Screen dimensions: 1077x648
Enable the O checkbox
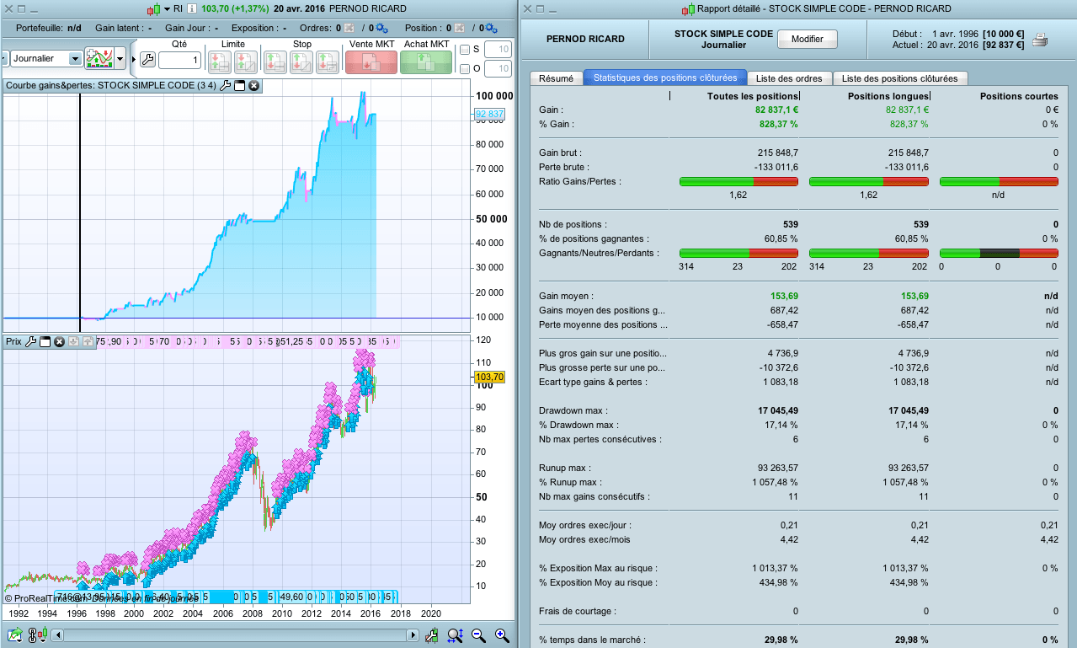tap(465, 68)
